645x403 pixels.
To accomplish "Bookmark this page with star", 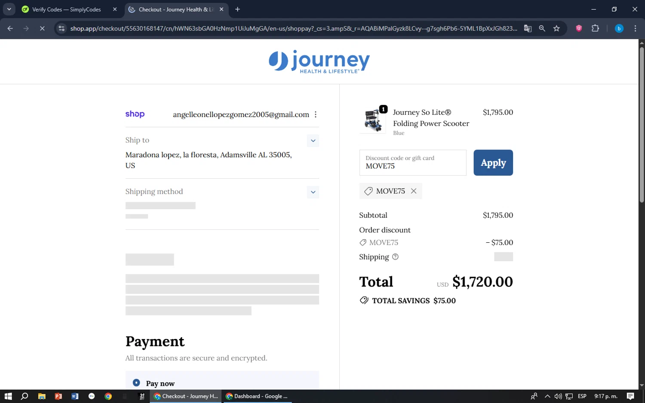I will point(556,28).
